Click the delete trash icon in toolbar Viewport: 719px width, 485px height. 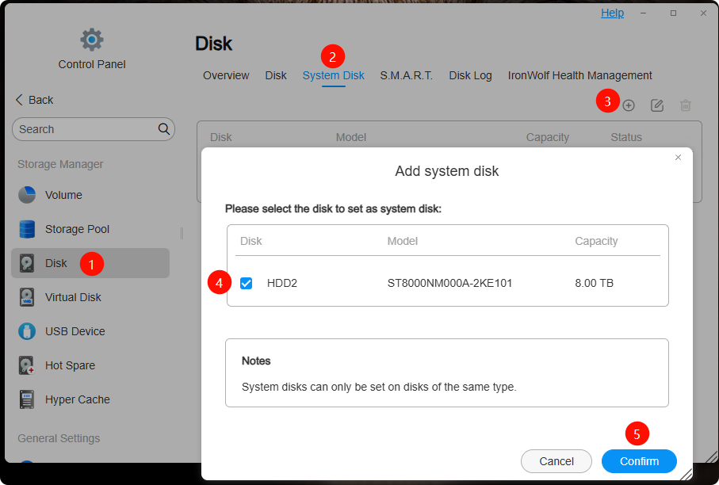click(x=686, y=105)
